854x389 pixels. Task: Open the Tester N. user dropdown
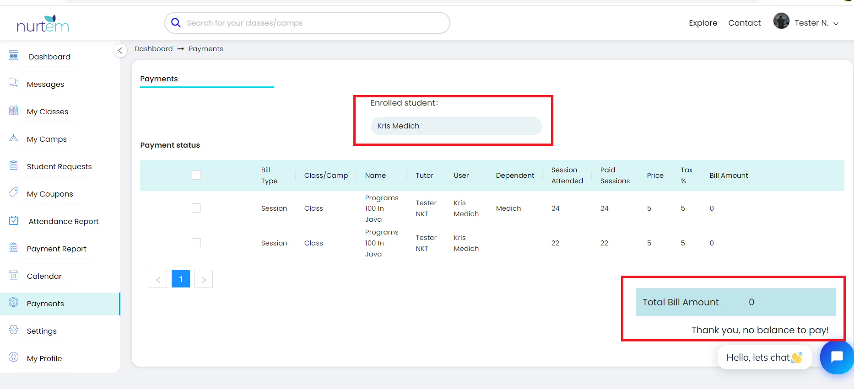point(806,22)
